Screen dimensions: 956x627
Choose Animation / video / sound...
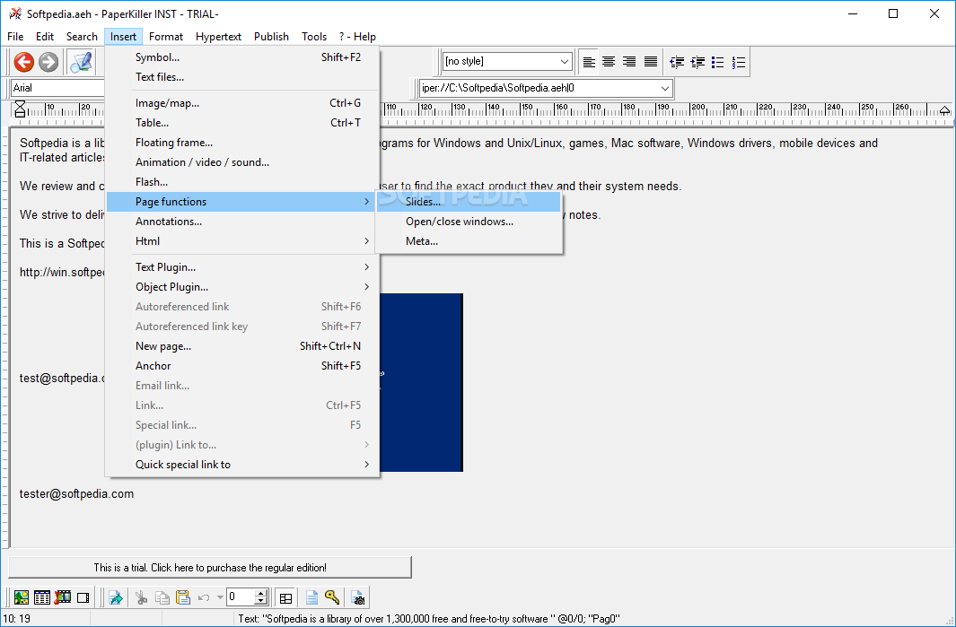tap(242, 162)
